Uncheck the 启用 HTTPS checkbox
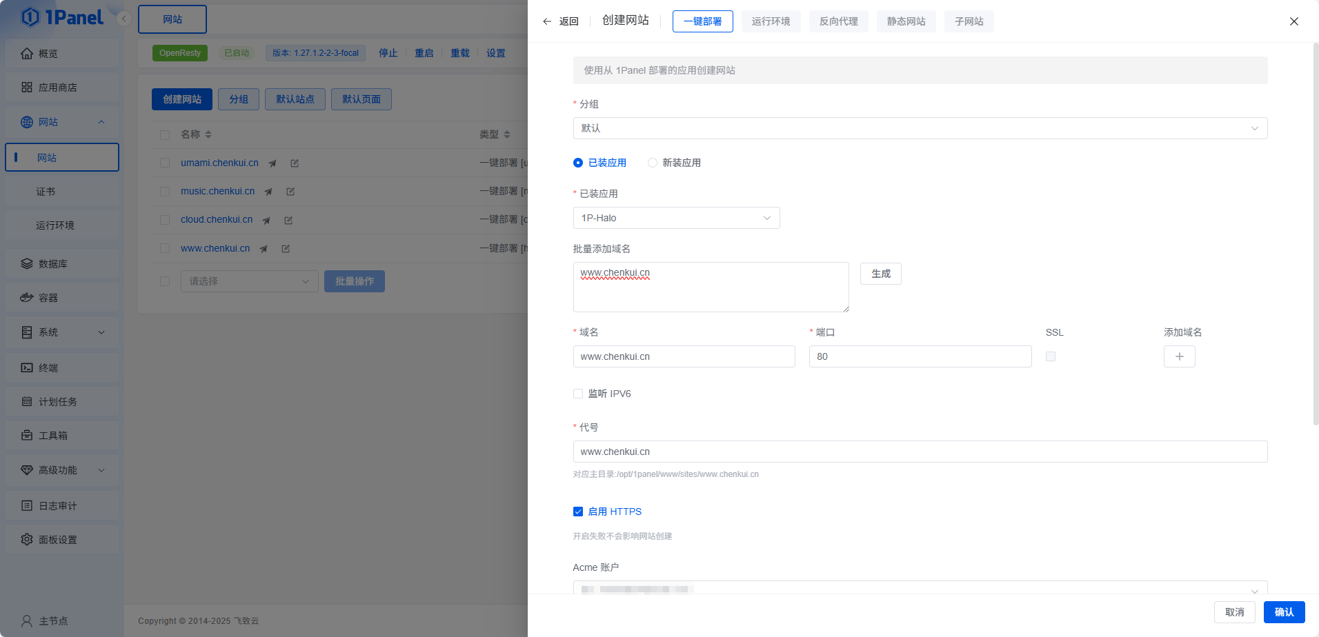 pyautogui.click(x=578, y=512)
